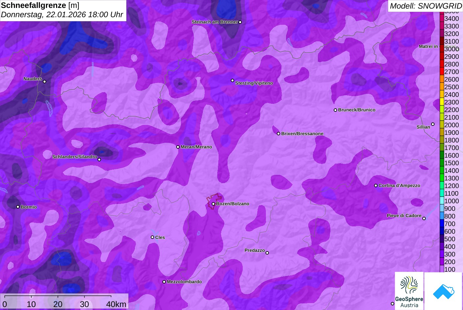Click the 'Bormio' label text

29,207
